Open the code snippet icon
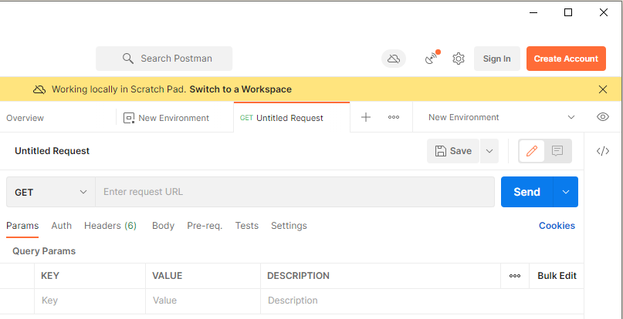This screenshot has height=319, width=623. pos(603,151)
